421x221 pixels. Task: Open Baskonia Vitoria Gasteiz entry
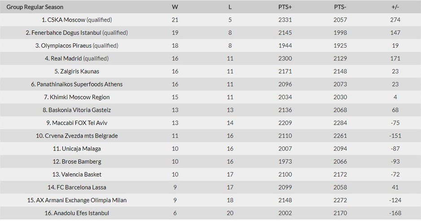(x=80, y=110)
